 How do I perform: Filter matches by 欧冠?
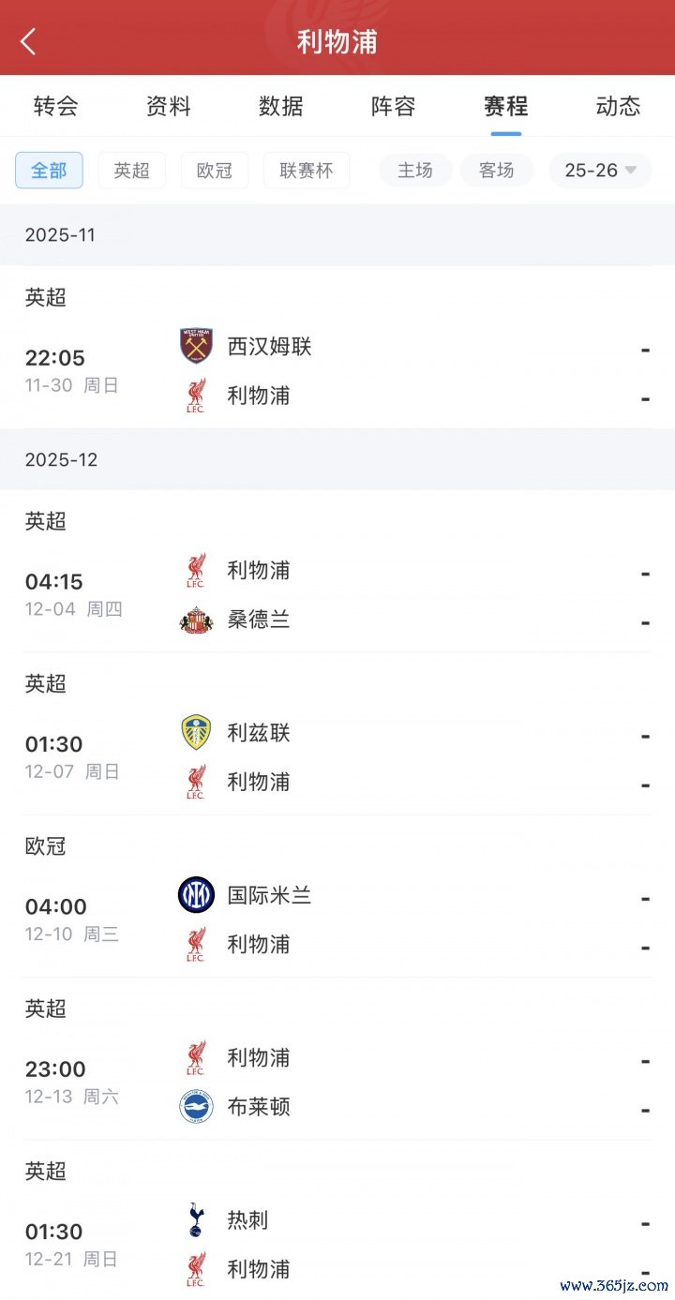[x=214, y=171]
